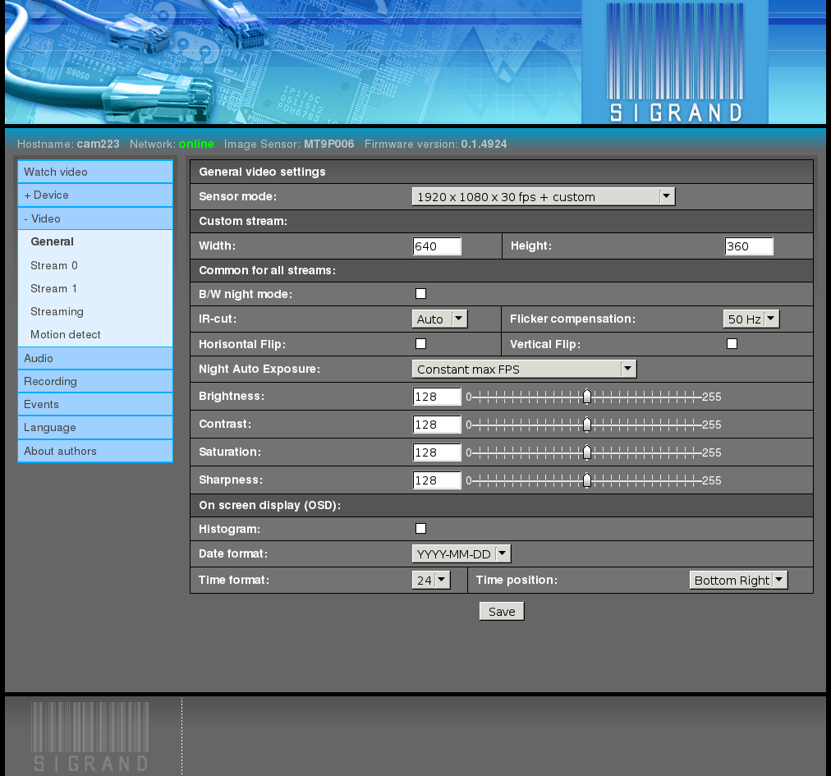This screenshot has height=776, width=831.
Task: Open the Audio menu
Action: click(95, 358)
